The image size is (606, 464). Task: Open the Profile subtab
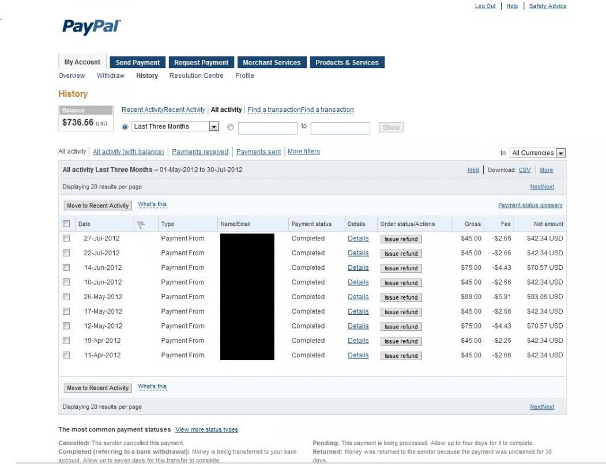pos(244,76)
